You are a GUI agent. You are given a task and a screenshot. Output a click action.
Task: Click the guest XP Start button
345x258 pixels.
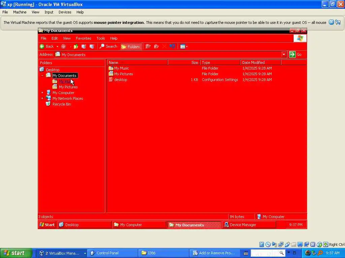point(47,225)
